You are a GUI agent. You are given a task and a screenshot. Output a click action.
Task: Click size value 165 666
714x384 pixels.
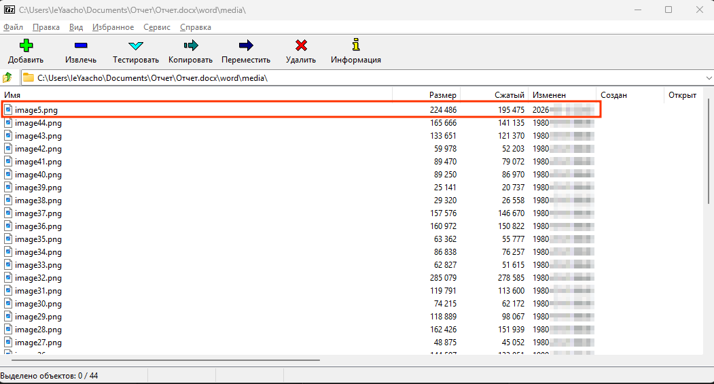[x=443, y=122]
